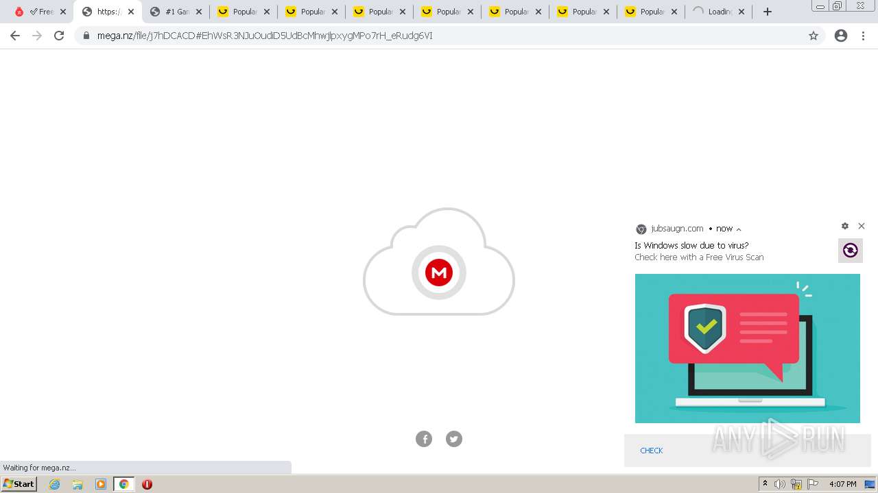Screen dimensions: 878x493
Task: Close the '#1 Gan' tab
Action: tap(199, 12)
